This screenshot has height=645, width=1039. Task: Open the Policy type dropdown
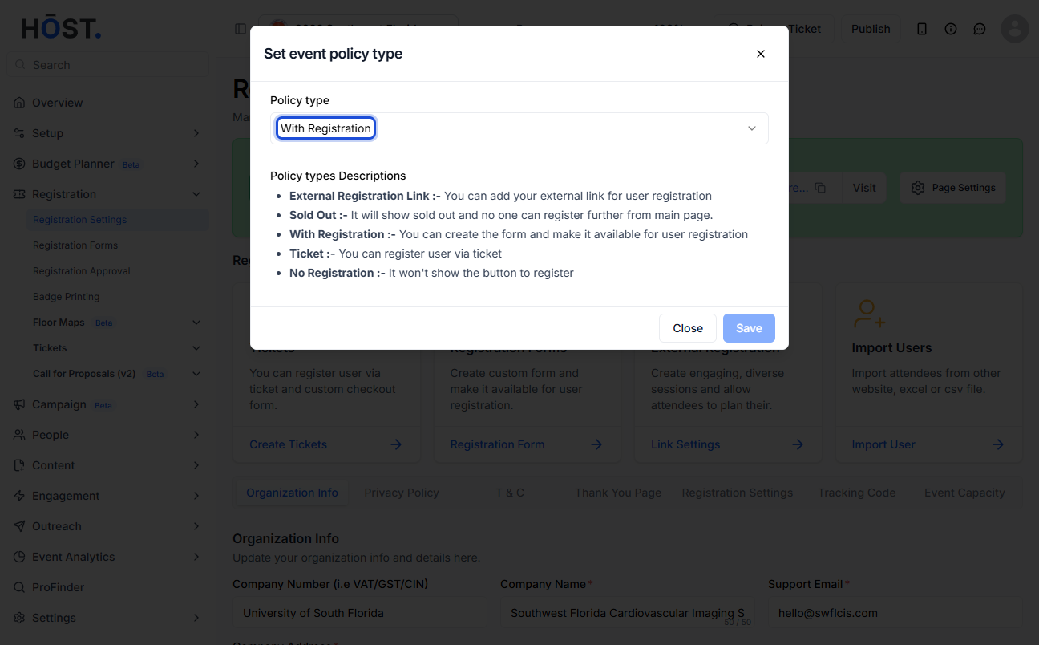tap(519, 128)
